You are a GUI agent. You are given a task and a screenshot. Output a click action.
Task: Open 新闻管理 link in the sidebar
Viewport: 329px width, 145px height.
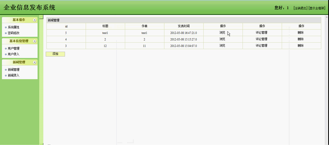pos(14,70)
